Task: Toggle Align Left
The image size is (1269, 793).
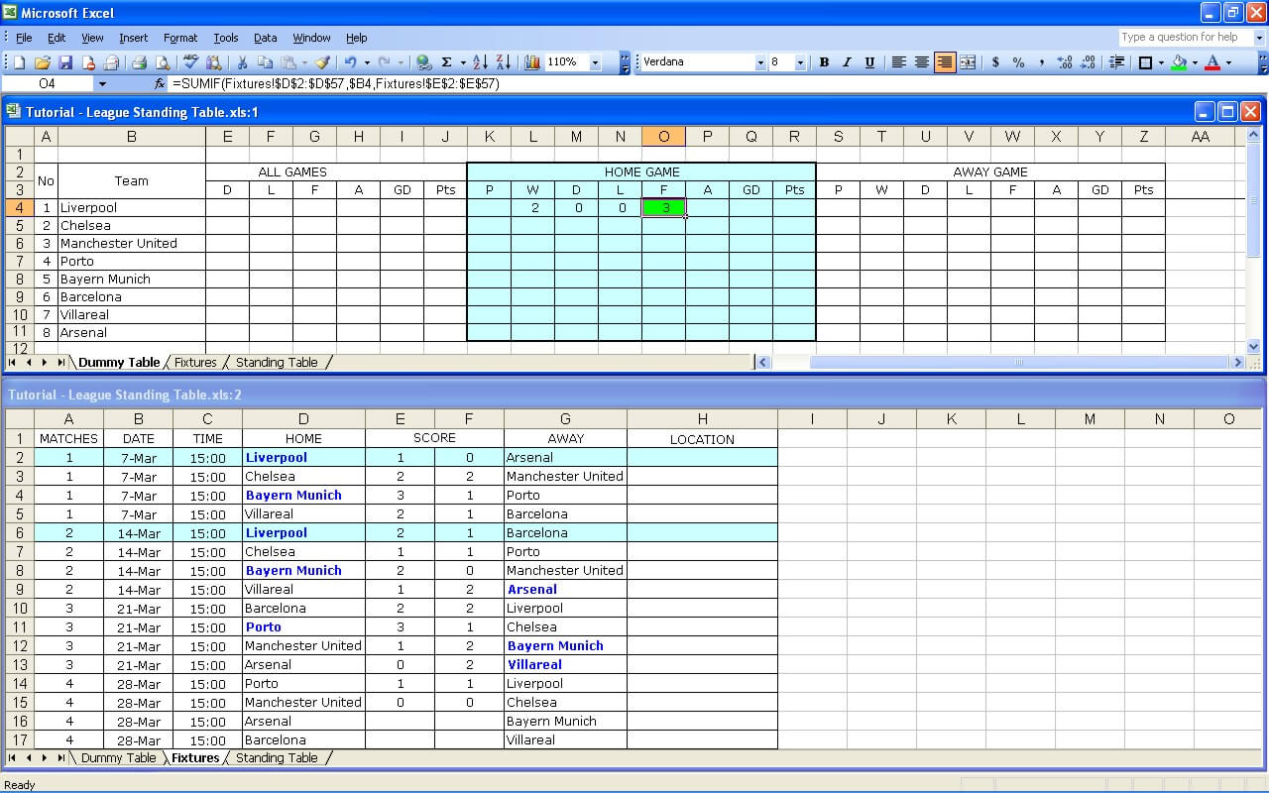Action: pyautogui.click(x=899, y=62)
